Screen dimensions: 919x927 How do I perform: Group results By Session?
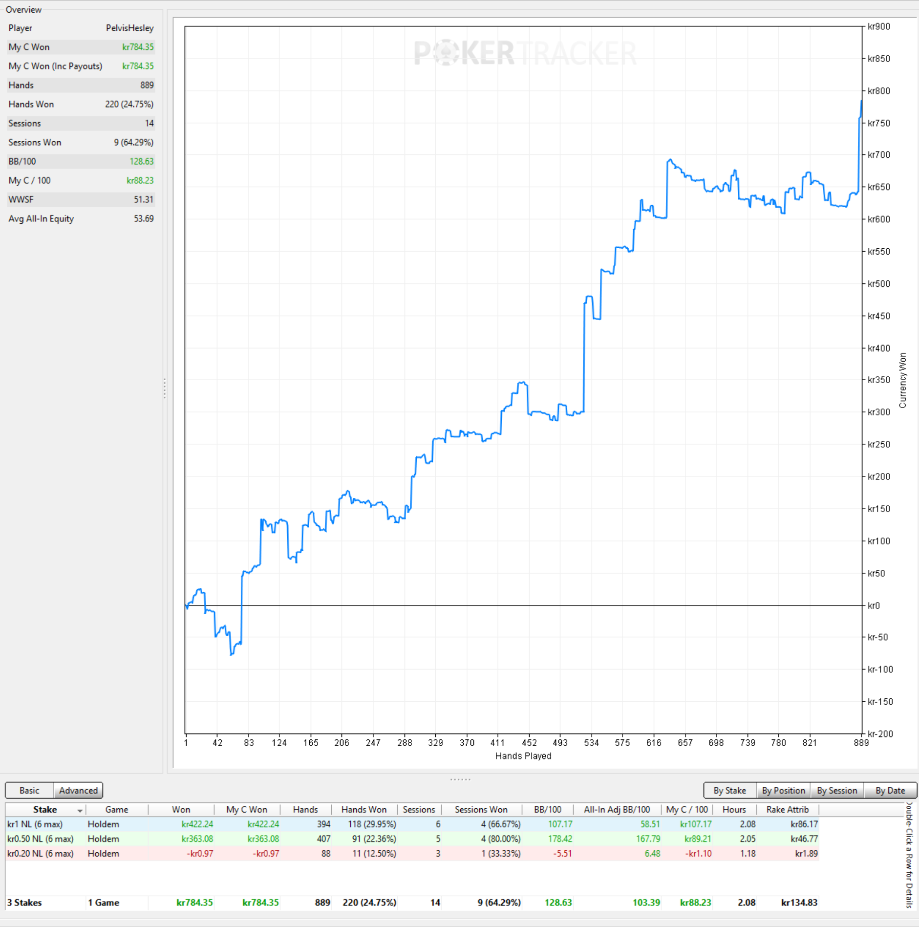(837, 790)
